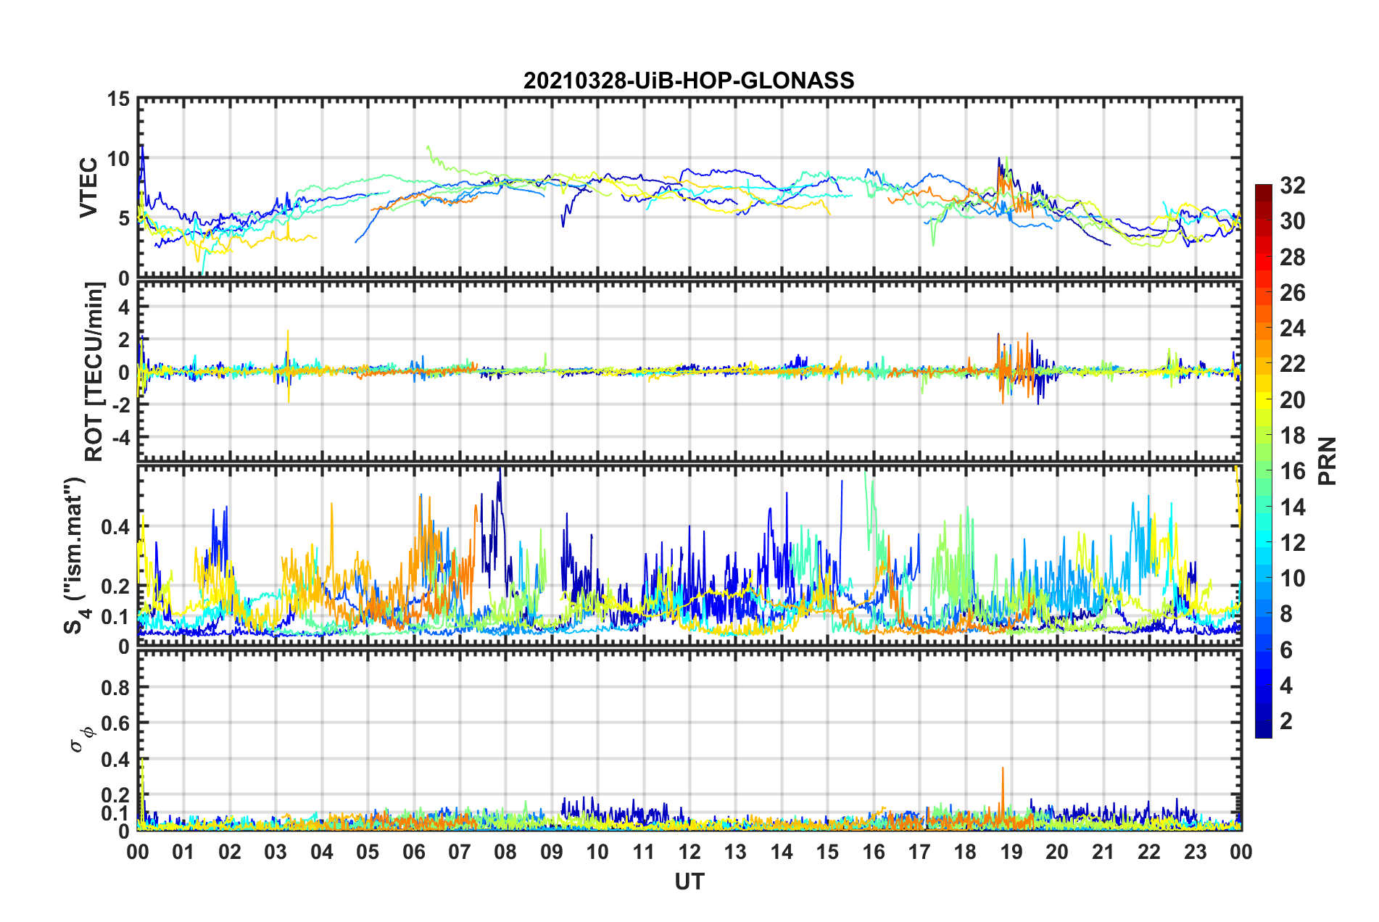This screenshot has height=922, width=1379.
Task: Click the colorbar tick label 32
Action: pos(1292,186)
